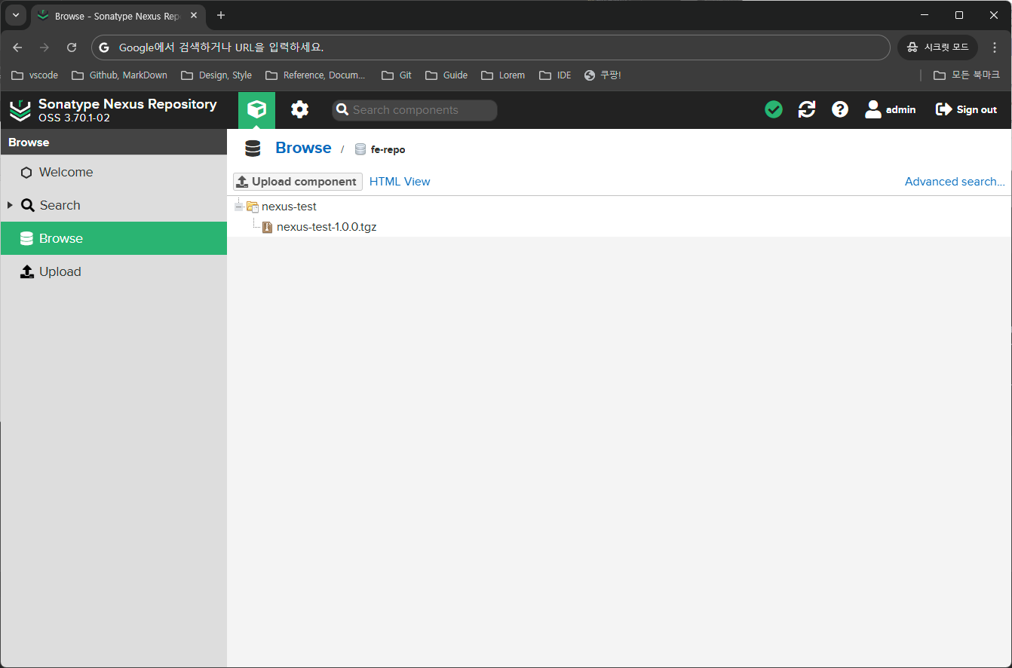This screenshot has height=668, width=1012.
Task: Focus the Search components field
Action: coord(415,110)
